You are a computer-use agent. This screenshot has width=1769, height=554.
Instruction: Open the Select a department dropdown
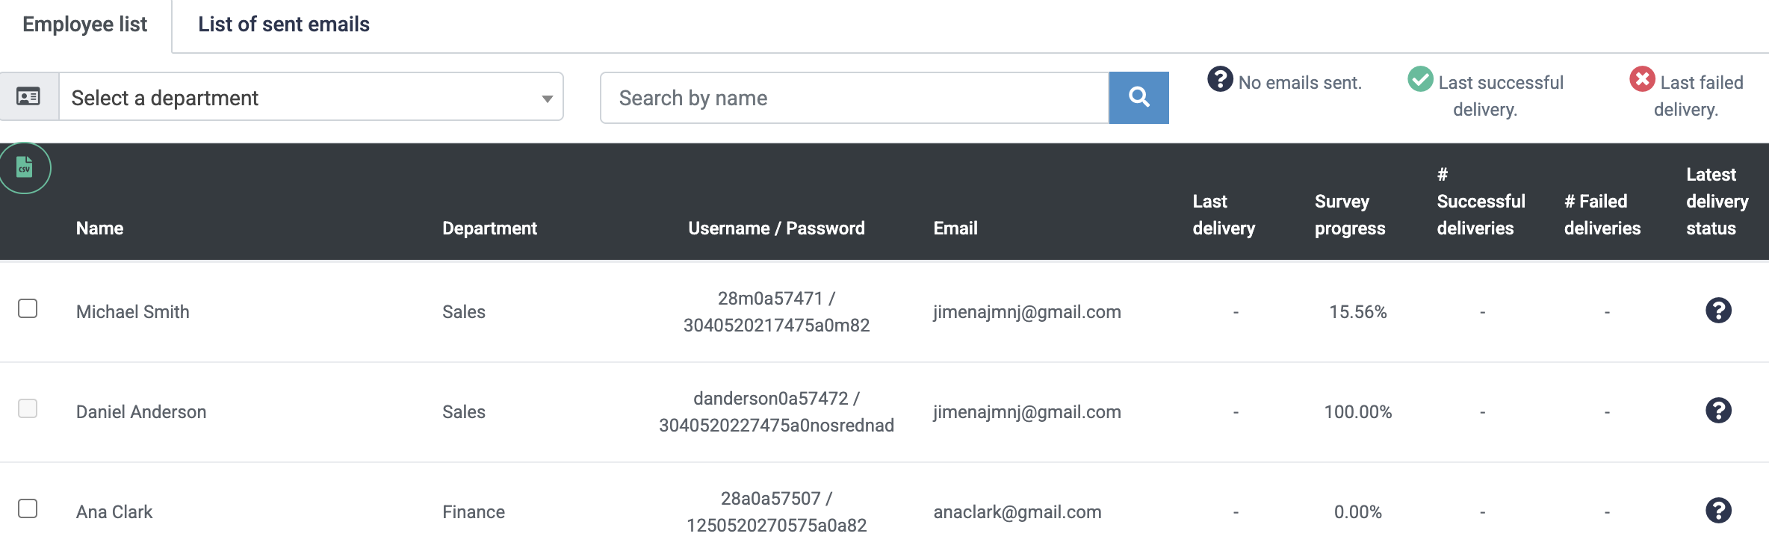(x=311, y=97)
